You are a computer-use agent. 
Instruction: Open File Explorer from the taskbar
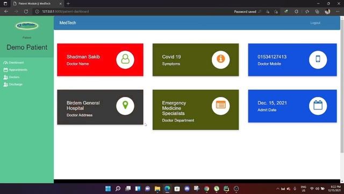pos(157,189)
